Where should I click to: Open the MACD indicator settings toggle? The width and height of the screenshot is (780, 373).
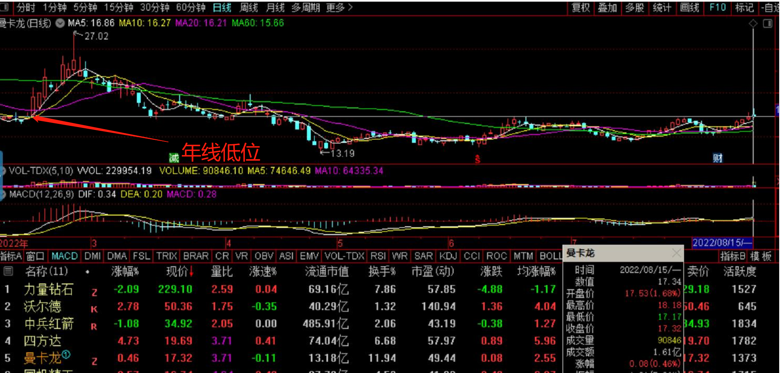[3, 194]
